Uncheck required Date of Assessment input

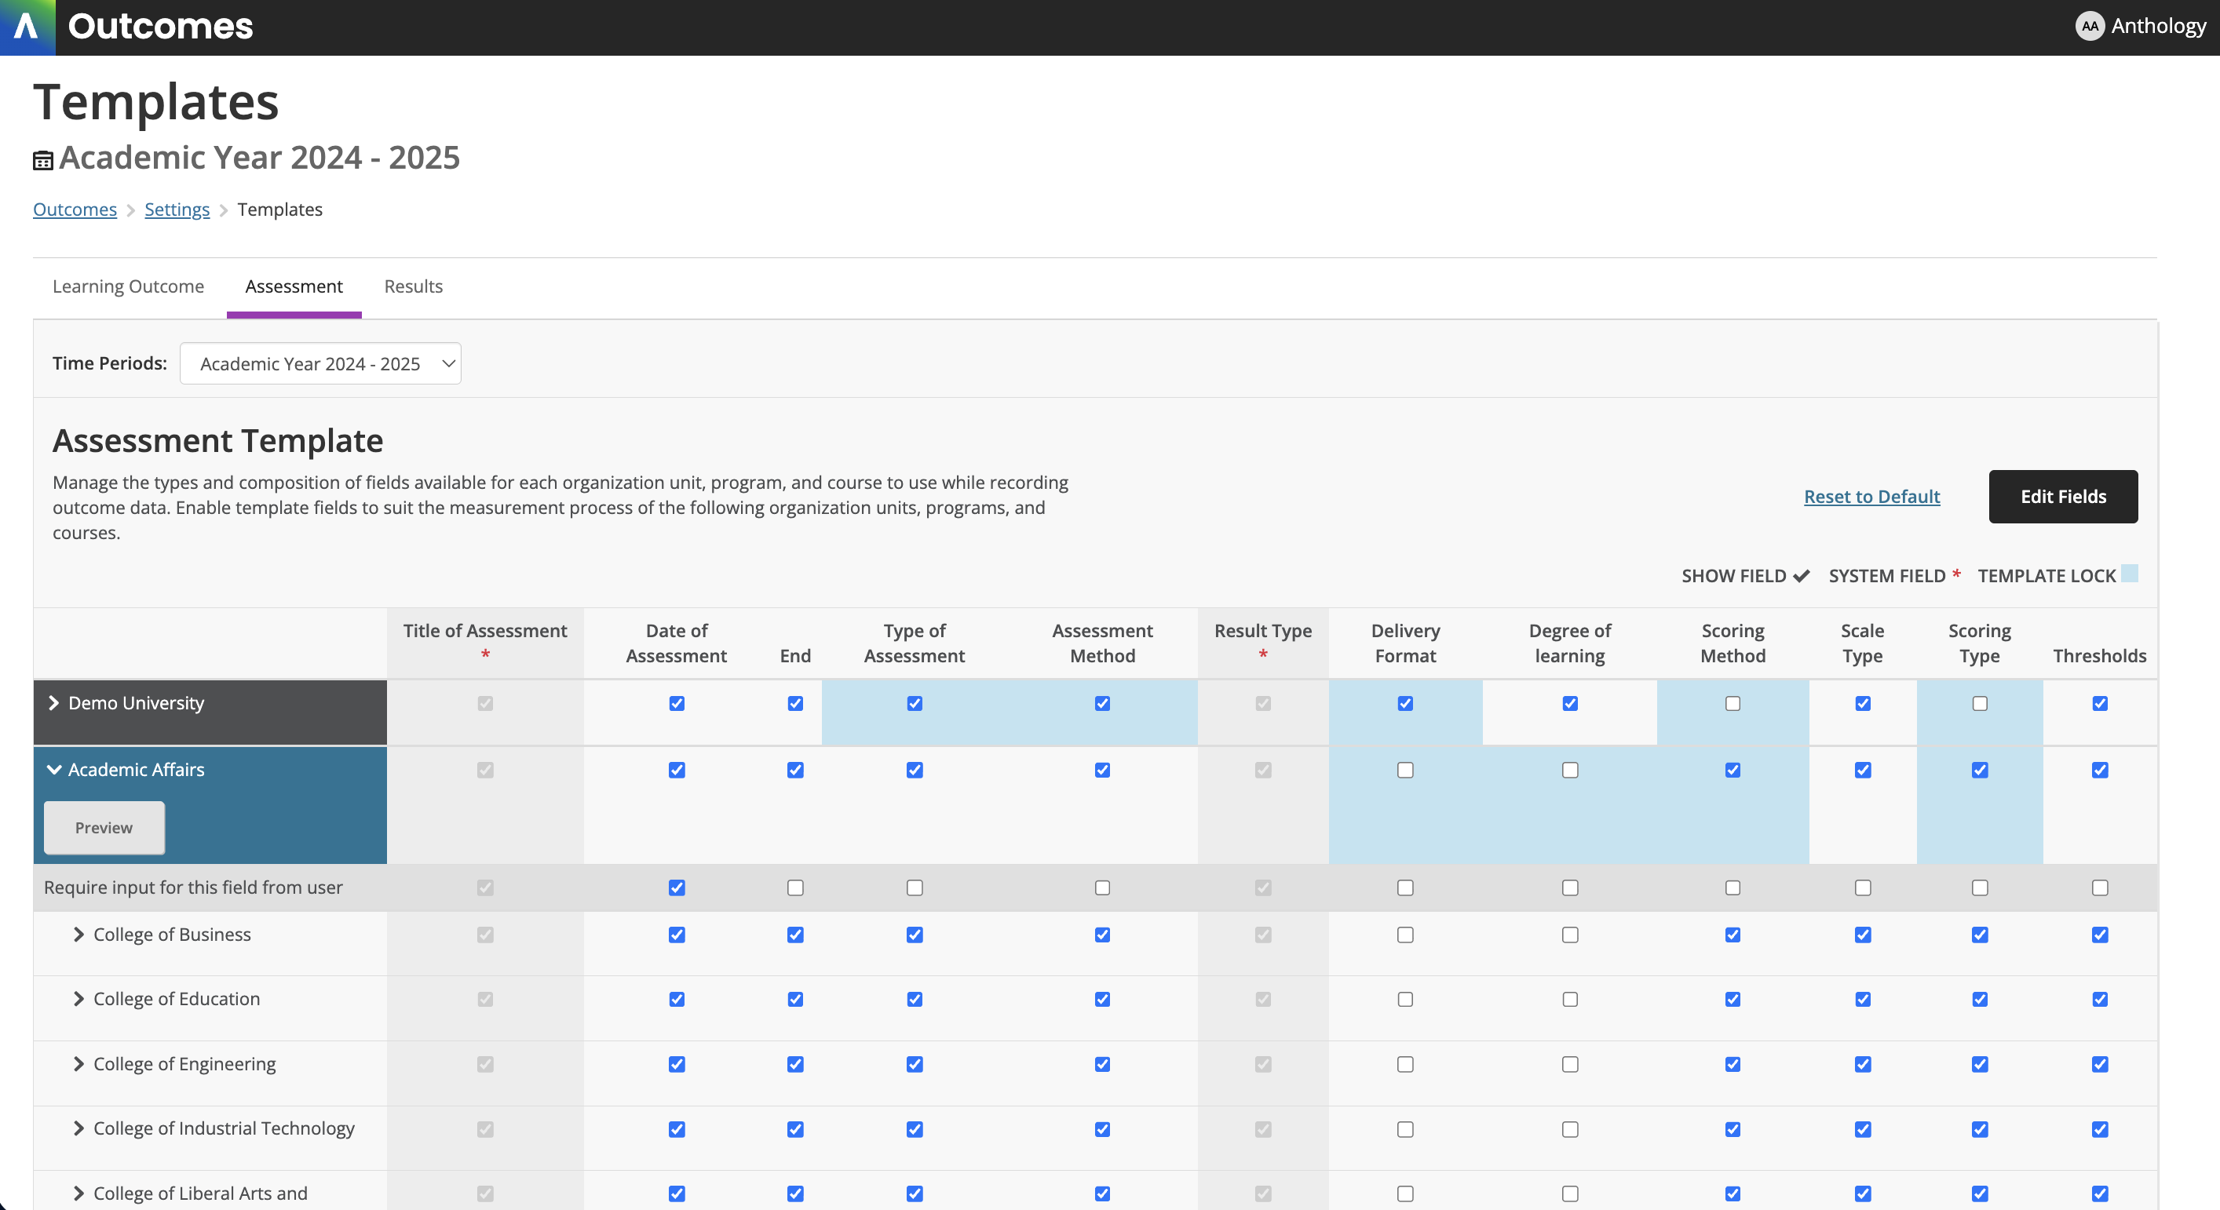tap(677, 887)
